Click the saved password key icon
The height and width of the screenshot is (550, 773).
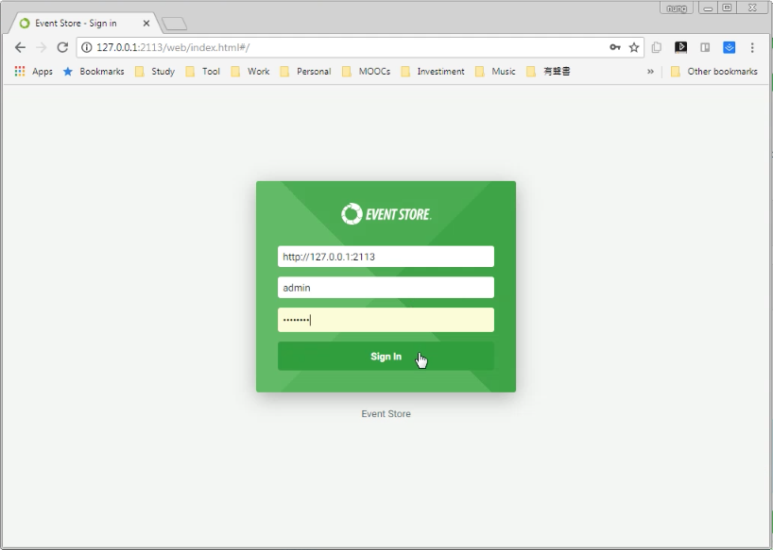(x=615, y=47)
